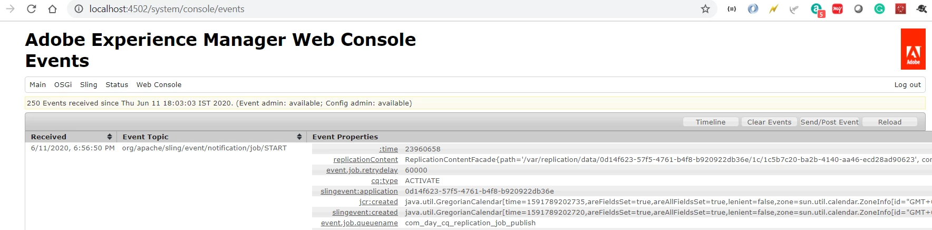Select the GregorianCalendar value with time=1591789202735
932x230 pixels.
(x=668, y=202)
